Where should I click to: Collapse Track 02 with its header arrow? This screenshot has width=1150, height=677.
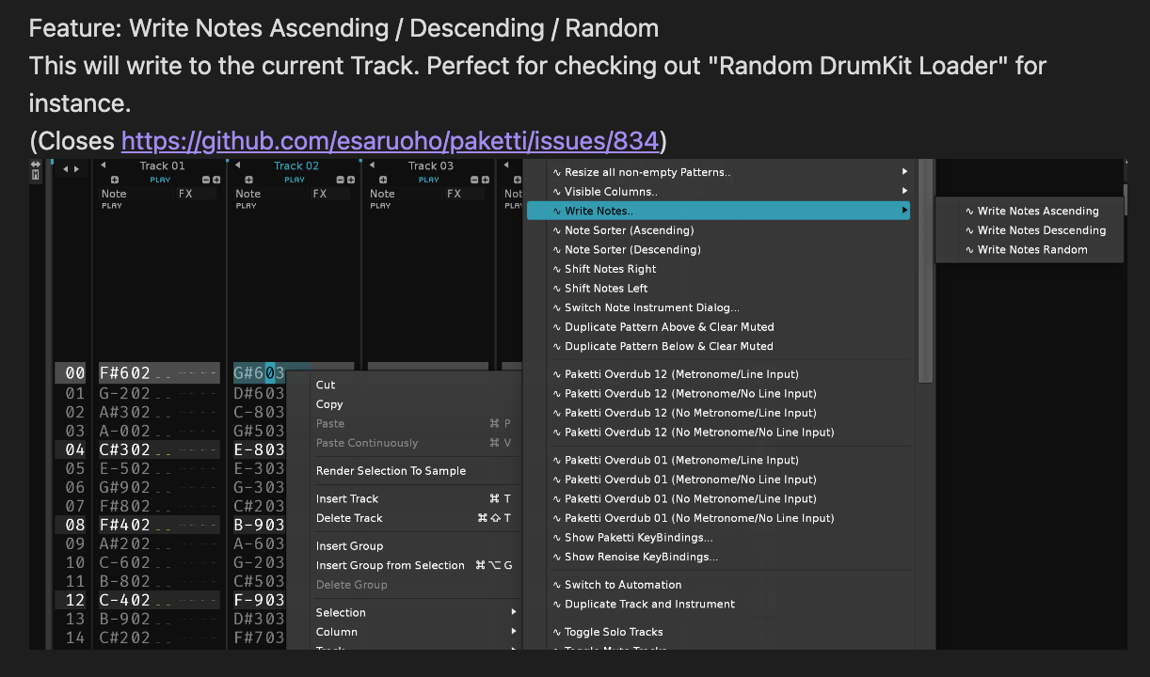(x=237, y=165)
